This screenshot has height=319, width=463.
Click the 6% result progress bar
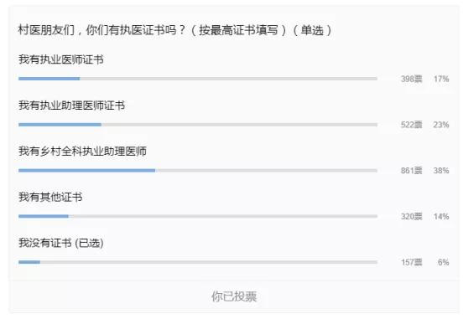click(x=198, y=262)
